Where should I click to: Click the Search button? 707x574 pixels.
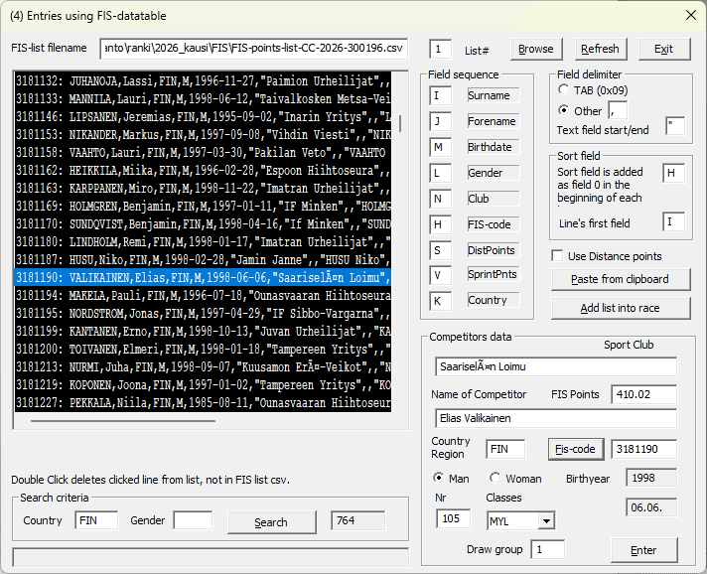coord(270,521)
